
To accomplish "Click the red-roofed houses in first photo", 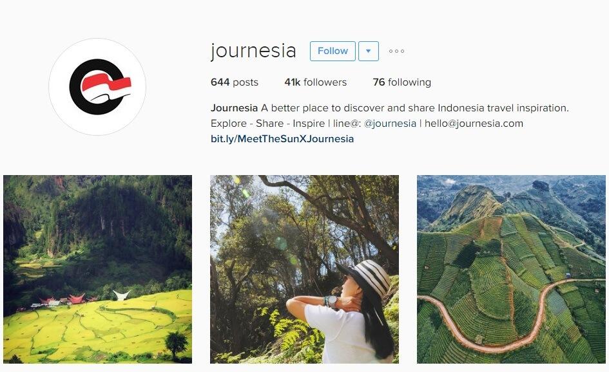I will pyautogui.click(x=66, y=301).
